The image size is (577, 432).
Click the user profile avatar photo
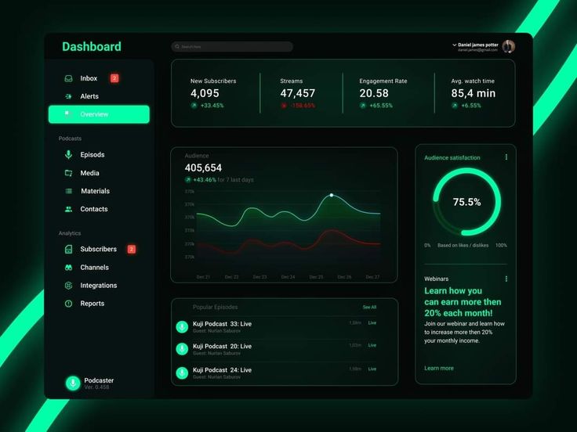pos(509,47)
